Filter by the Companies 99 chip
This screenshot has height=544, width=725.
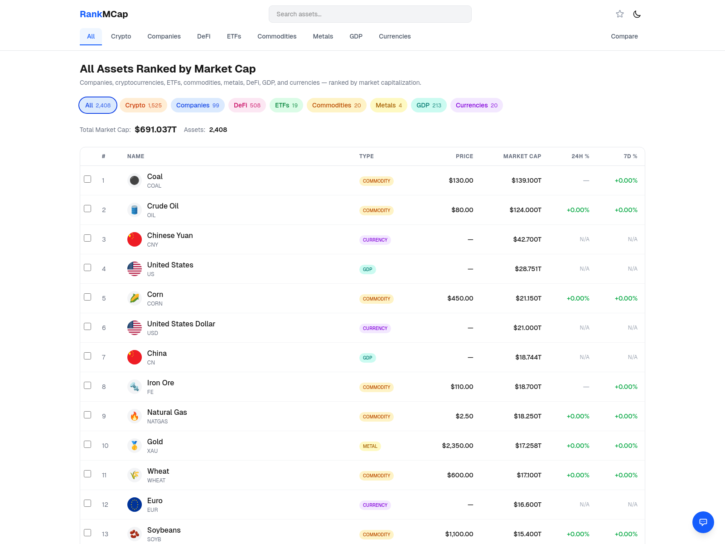198,105
